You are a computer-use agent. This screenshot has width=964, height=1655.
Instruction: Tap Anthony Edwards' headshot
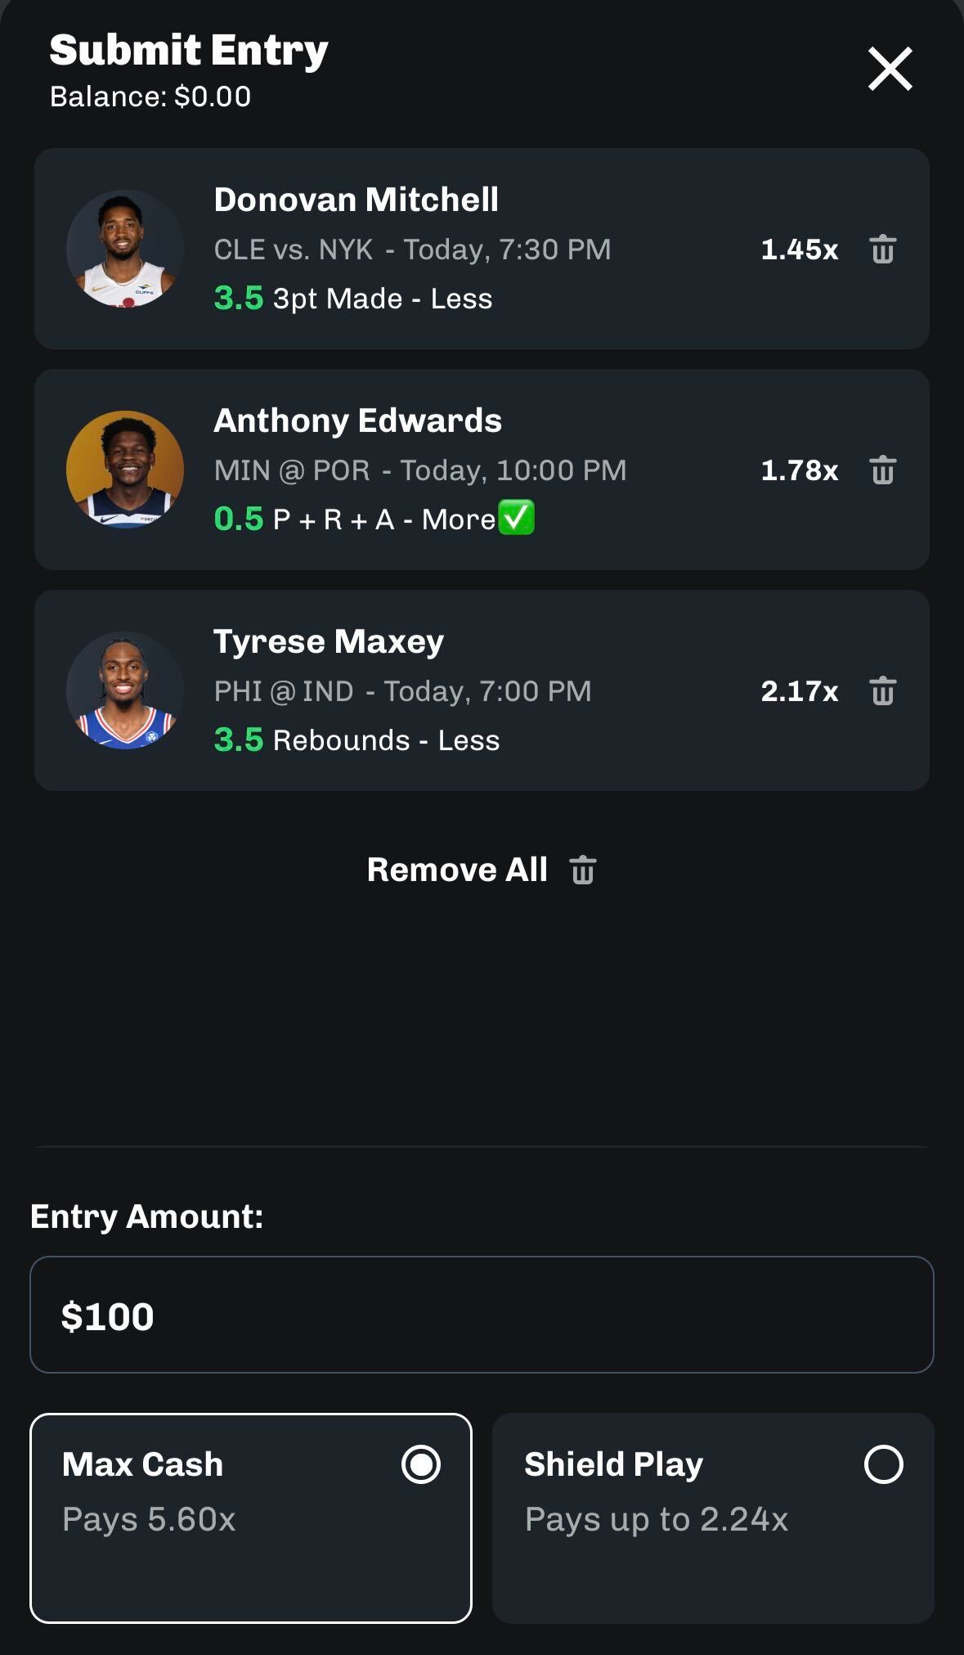[x=125, y=470]
